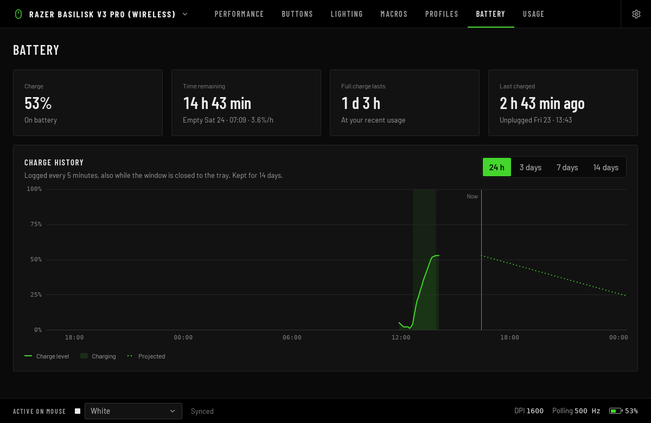Click the Empty Sat 24 · 07:09 text

[x=214, y=120]
